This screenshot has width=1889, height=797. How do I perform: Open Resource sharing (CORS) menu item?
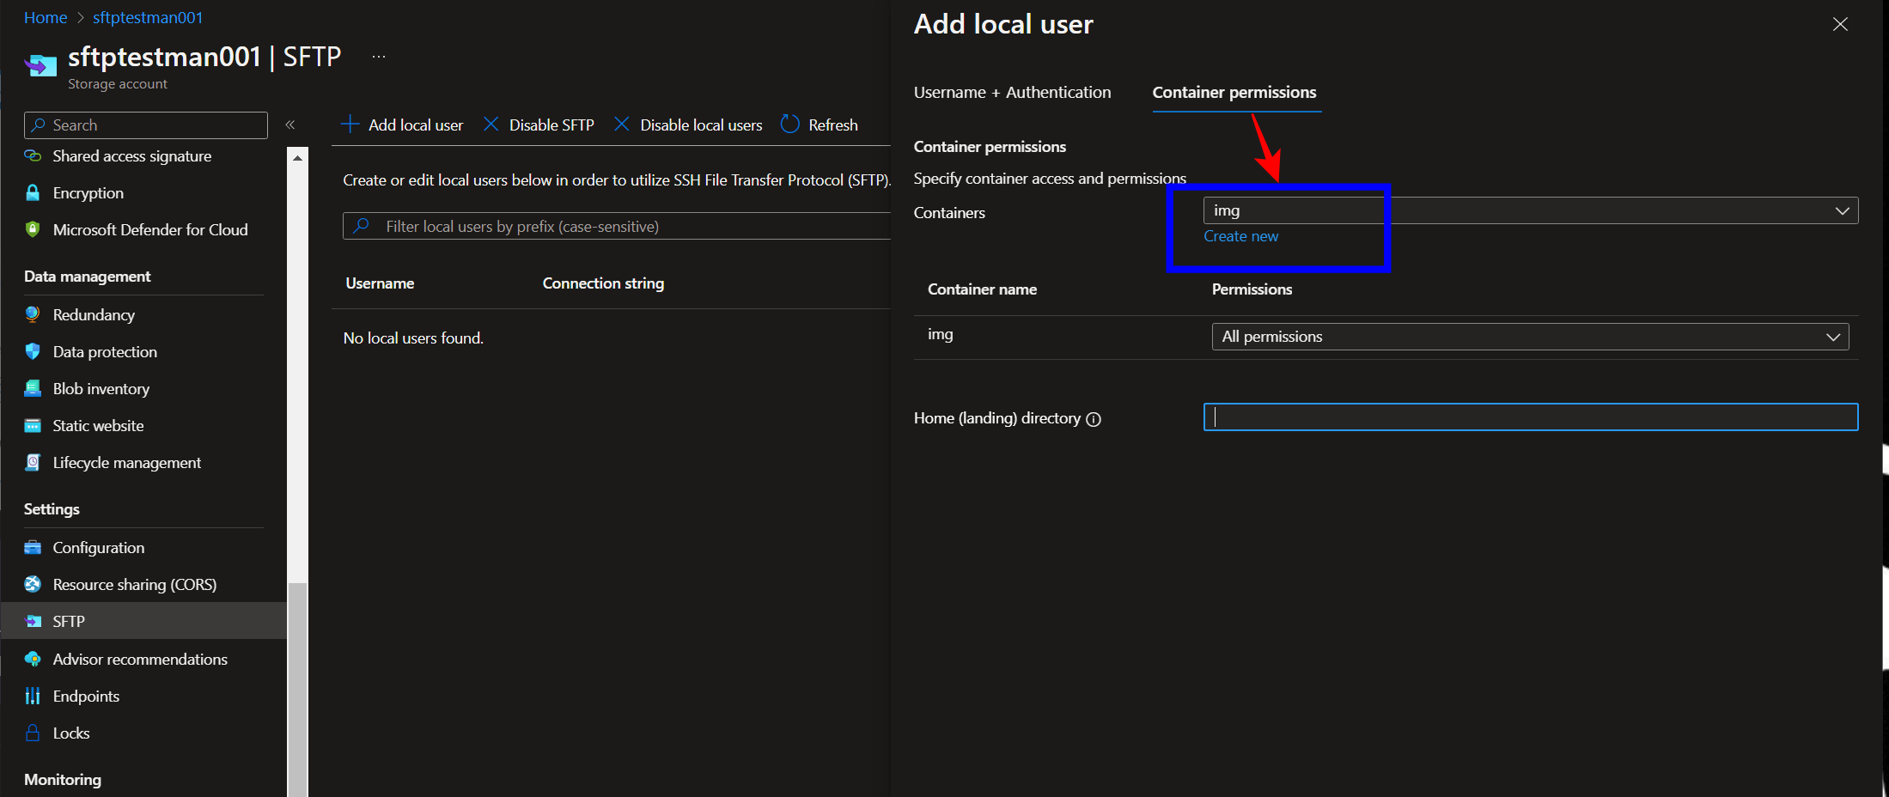(135, 584)
